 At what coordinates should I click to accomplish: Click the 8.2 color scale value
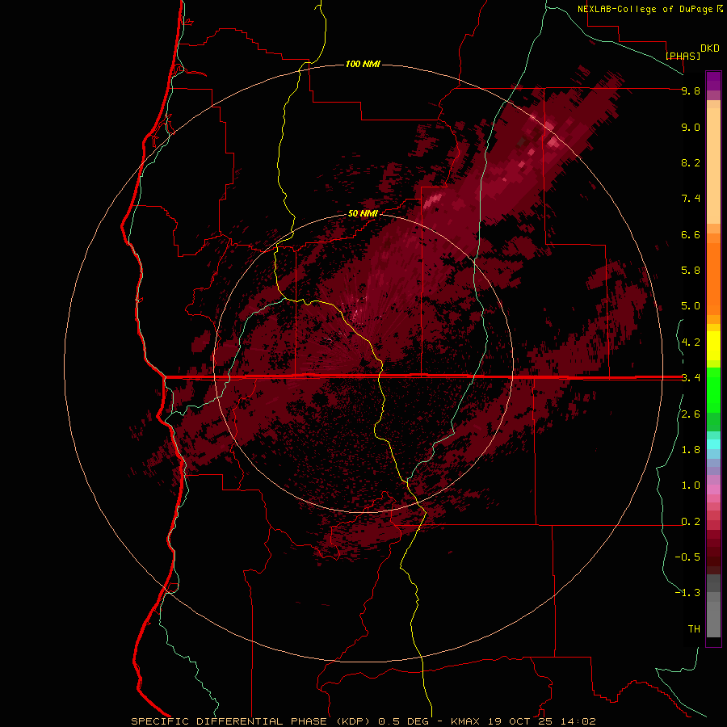click(691, 162)
